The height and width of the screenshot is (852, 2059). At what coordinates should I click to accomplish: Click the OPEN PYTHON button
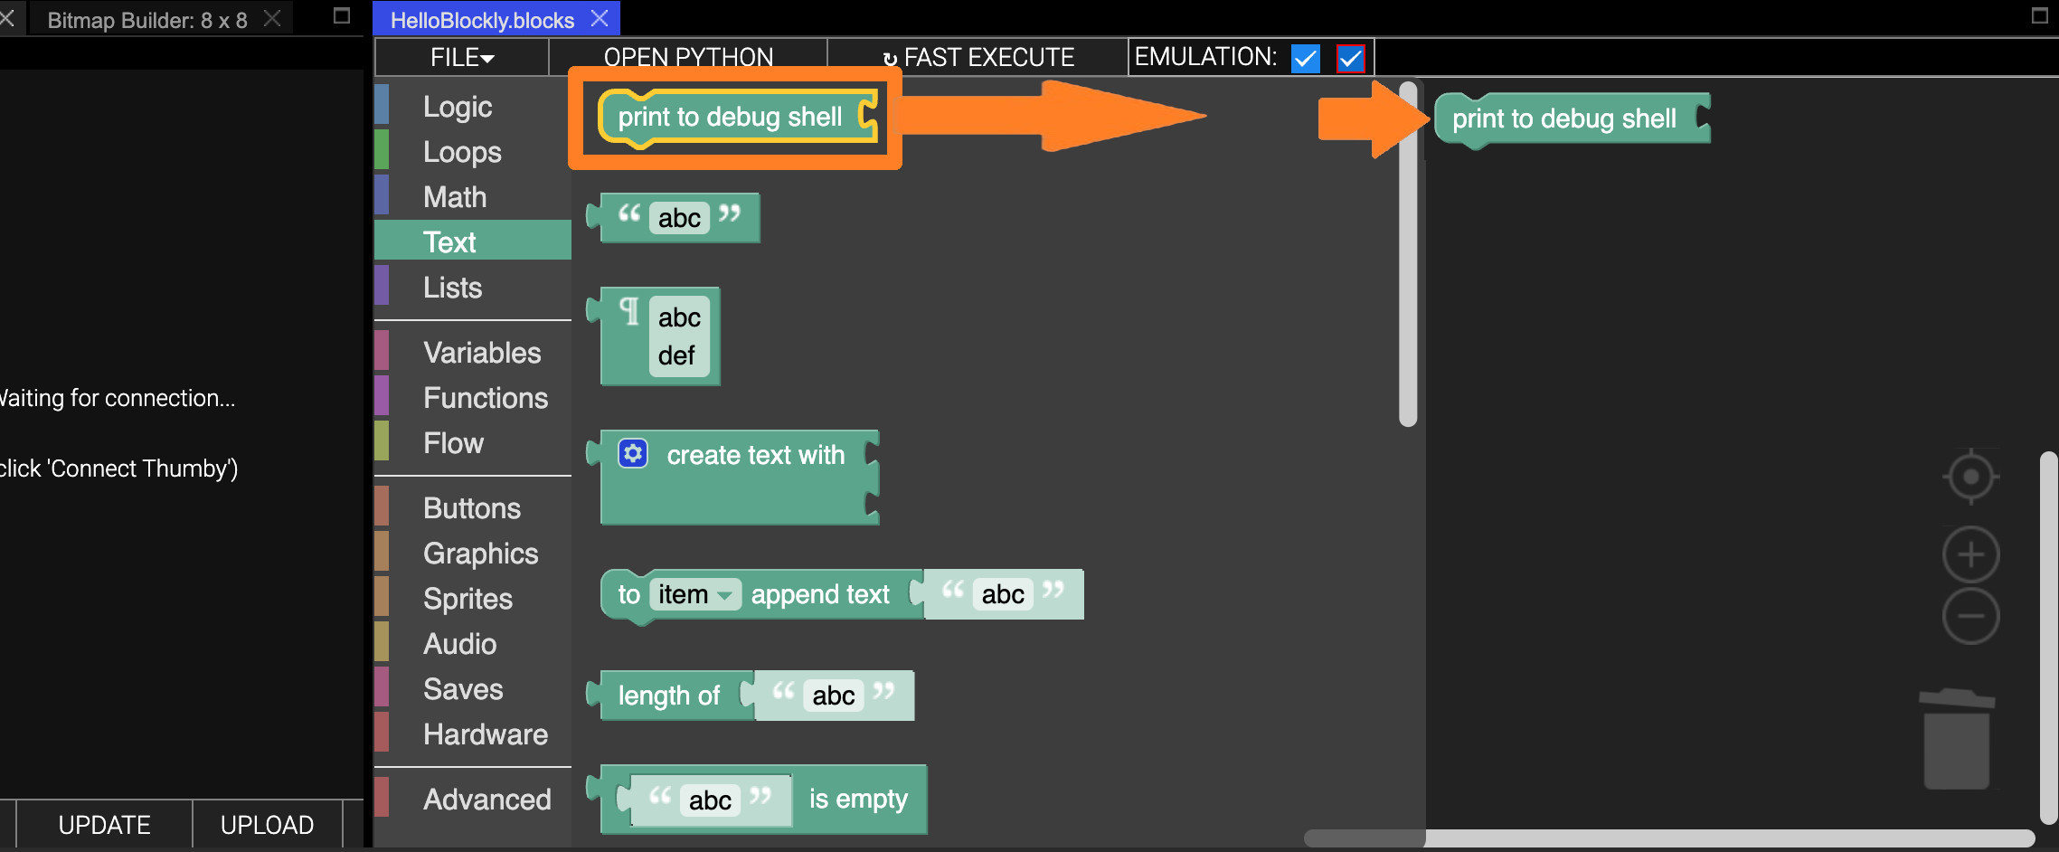click(688, 58)
